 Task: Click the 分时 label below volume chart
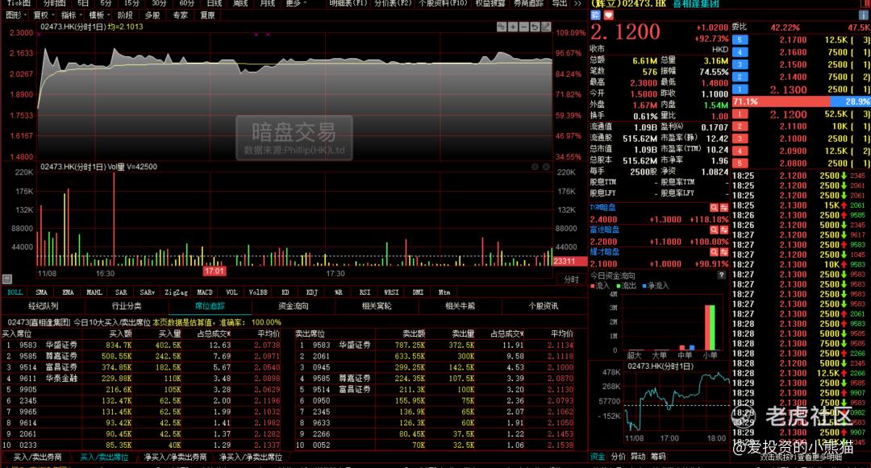pyautogui.click(x=572, y=279)
